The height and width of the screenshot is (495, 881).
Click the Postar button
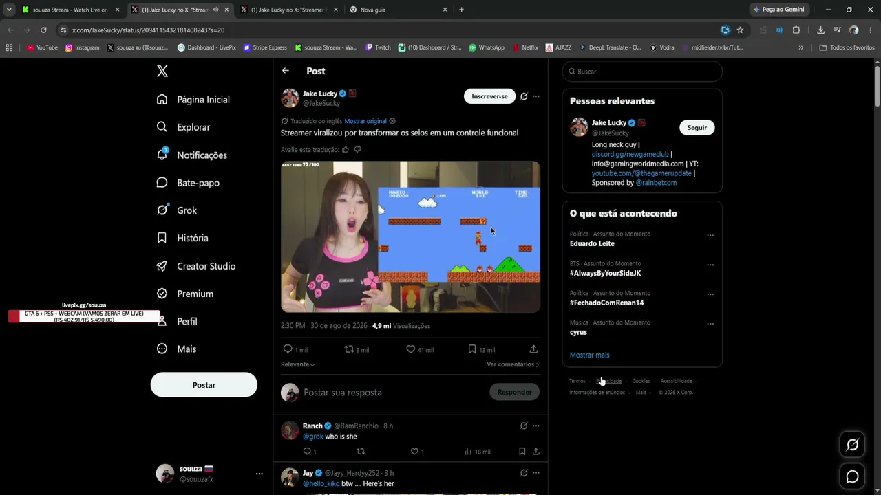tap(204, 385)
